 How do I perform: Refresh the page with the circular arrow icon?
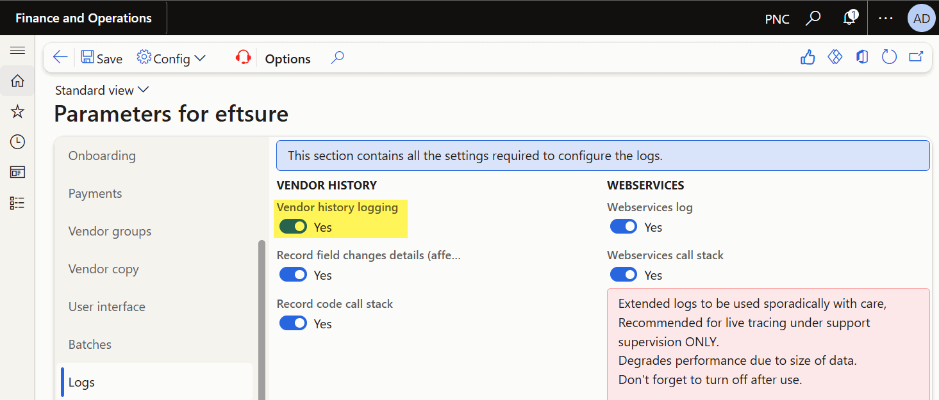coord(889,57)
